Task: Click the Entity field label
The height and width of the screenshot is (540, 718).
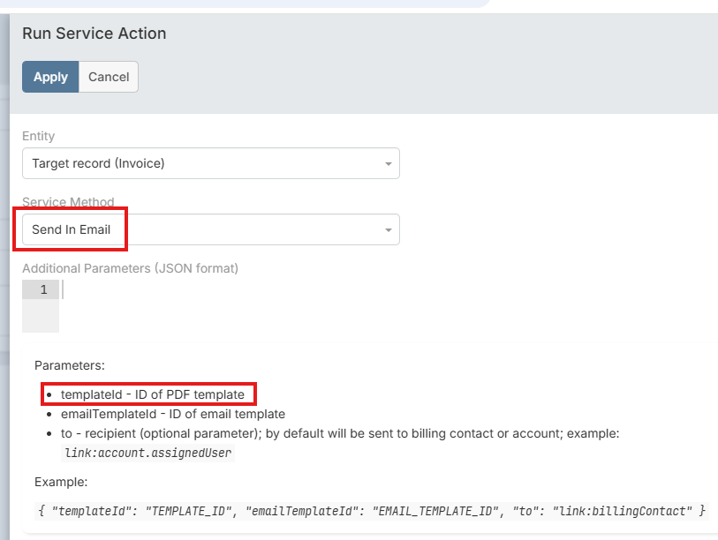Action: [39, 136]
